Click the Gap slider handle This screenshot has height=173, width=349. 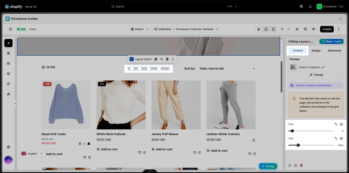coord(298,145)
